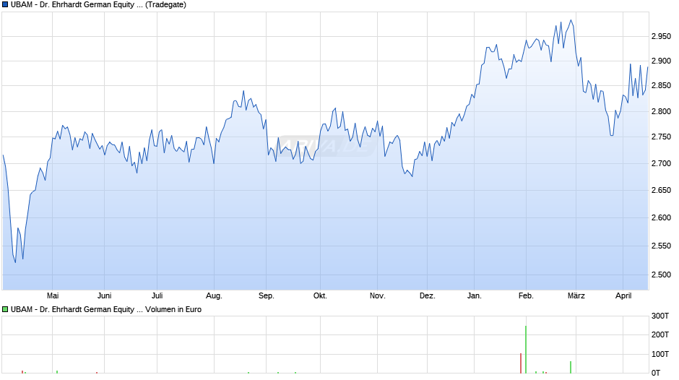Viewport: 679px width, 380px height.
Task: Click the green legend square for Volumen
Action: (x=5, y=309)
